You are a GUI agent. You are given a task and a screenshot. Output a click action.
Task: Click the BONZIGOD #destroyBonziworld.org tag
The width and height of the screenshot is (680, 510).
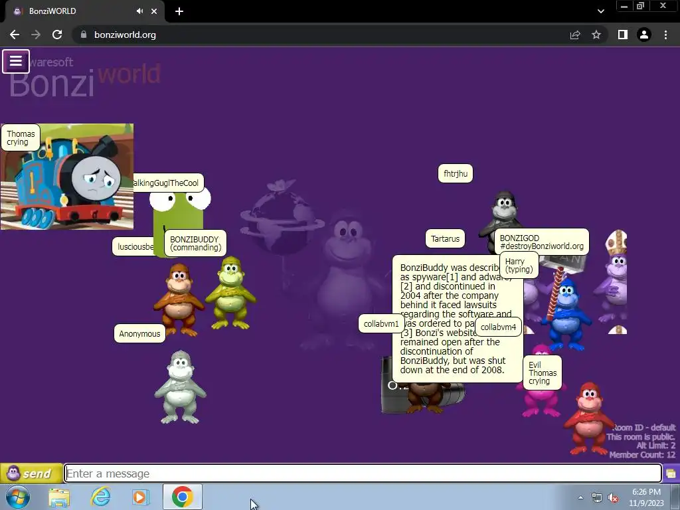541,242
